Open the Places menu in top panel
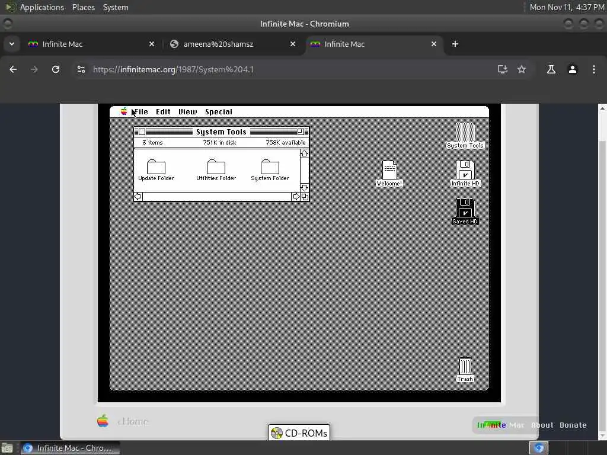Image resolution: width=607 pixels, height=455 pixels. point(83,7)
